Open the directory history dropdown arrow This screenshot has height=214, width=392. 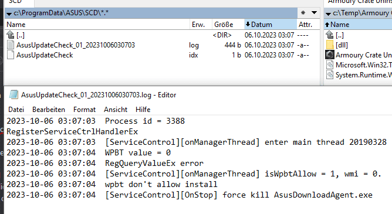click(315, 13)
